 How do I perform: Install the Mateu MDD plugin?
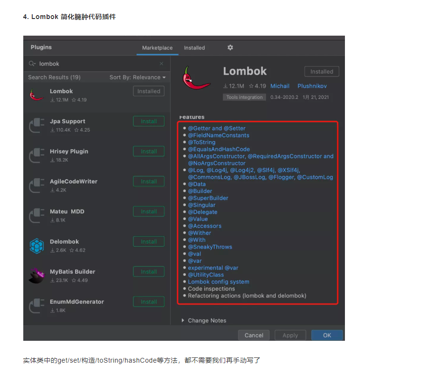pyautogui.click(x=149, y=212)
